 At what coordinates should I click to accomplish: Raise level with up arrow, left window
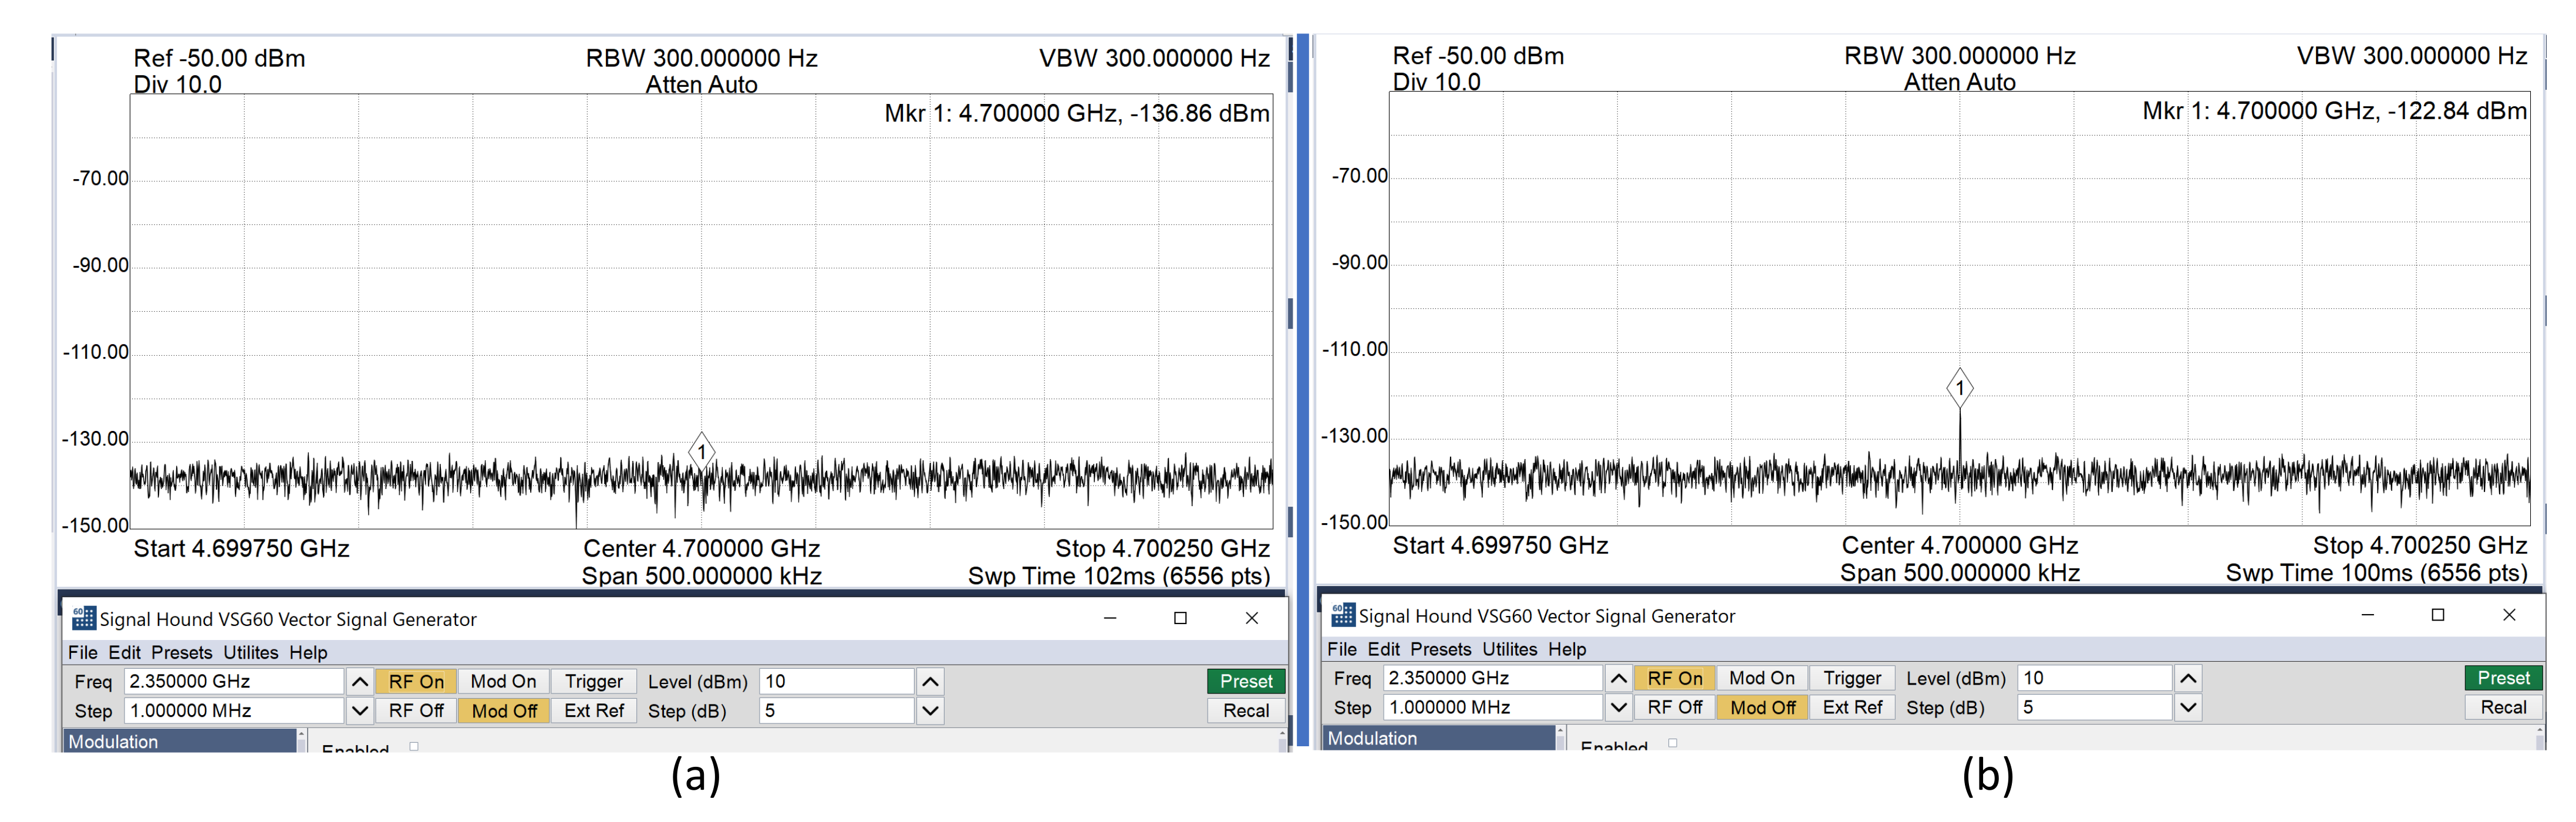[930, 681]
